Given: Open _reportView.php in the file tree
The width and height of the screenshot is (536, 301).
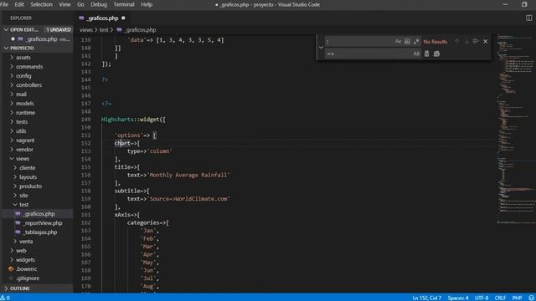Looking at the screenshot, I should [x=43, y=223].
